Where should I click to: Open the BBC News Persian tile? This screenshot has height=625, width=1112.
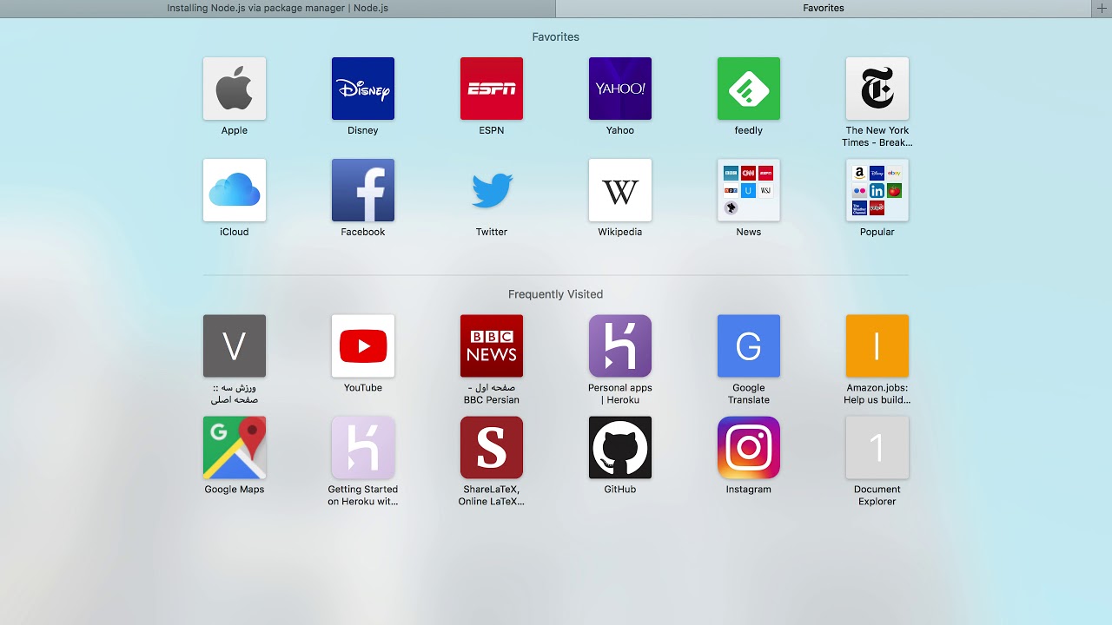coord(492,346)
